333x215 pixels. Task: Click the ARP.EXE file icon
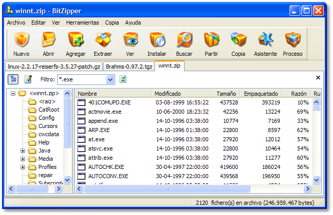click(81, 130)
